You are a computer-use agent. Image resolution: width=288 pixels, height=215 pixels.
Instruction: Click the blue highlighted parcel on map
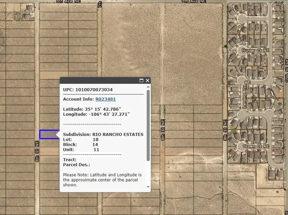click(49, 134)
